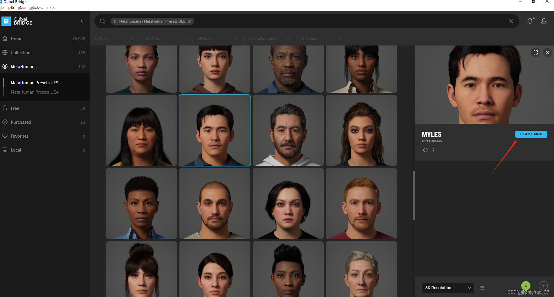
Task: Open download settings sliders icon
Action: [x=482, y=288]
